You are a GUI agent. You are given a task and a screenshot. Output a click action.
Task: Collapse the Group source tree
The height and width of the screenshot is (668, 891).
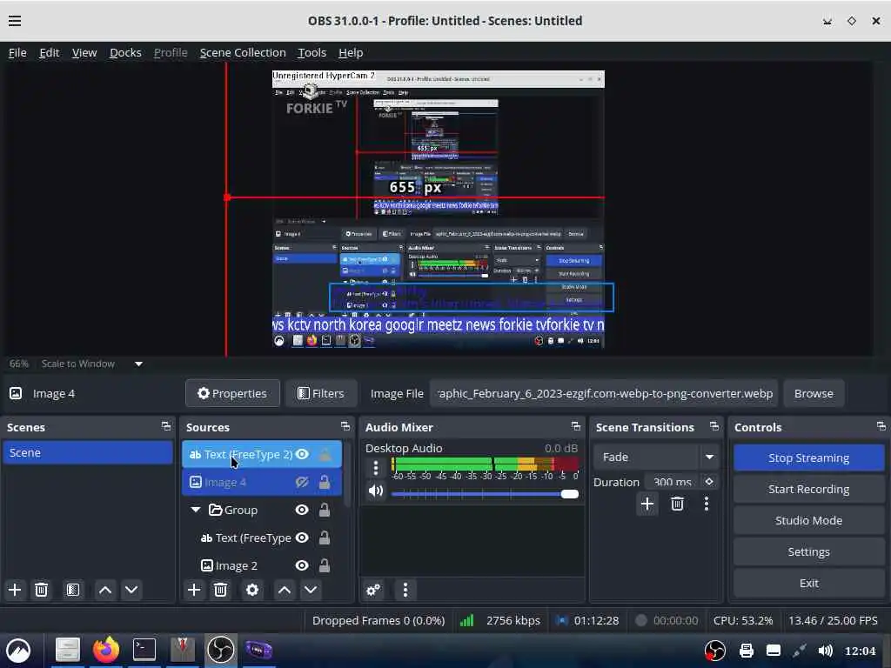(196, 510)
